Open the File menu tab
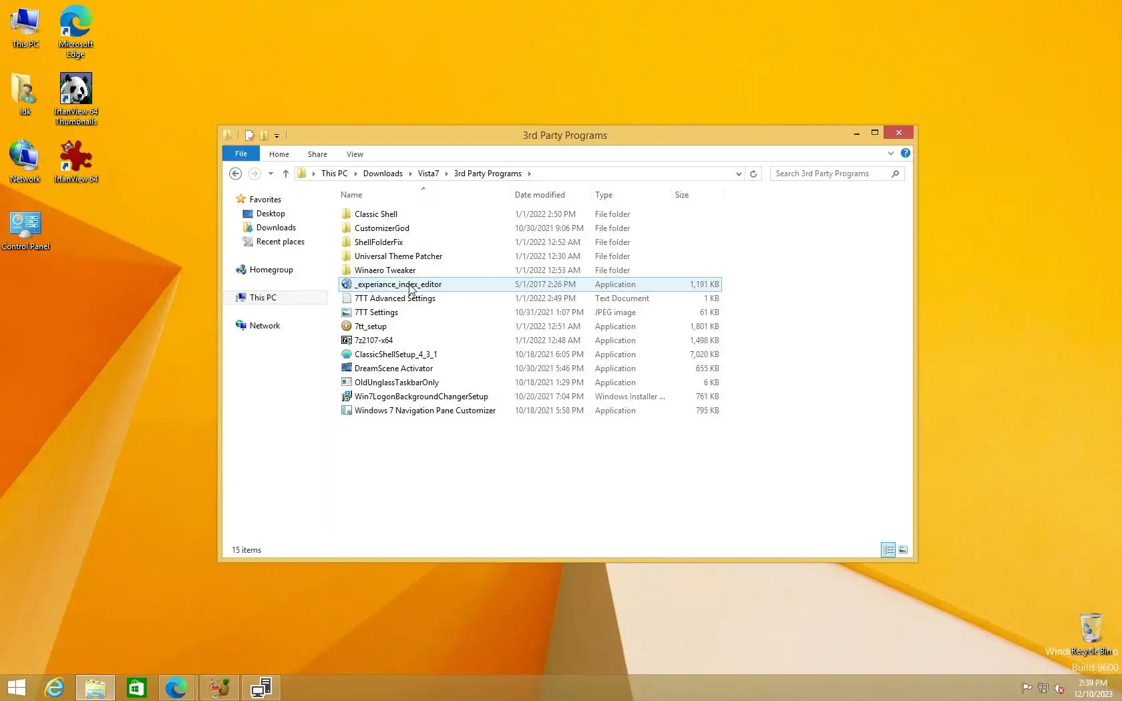The image size is (1122, 701). [241, 154]
